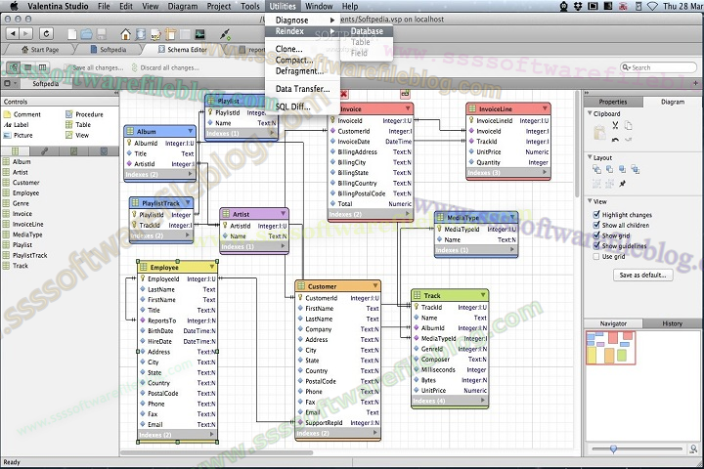The image size is (704, 469).
Task: Open the InvoiceLine table header dropdown arrow
Action: click(x=545, y=108)
